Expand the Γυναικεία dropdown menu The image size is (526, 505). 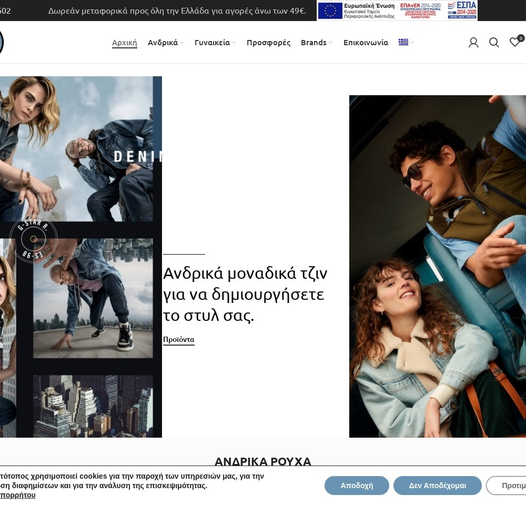(215, 43)
